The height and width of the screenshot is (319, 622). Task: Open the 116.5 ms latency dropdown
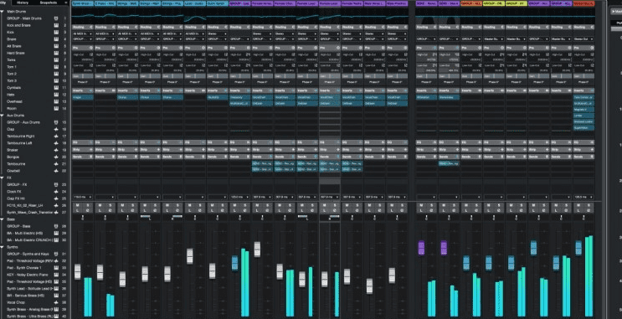click(83, 197)
